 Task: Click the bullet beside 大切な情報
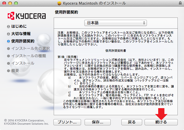click(x=8, y=34)
